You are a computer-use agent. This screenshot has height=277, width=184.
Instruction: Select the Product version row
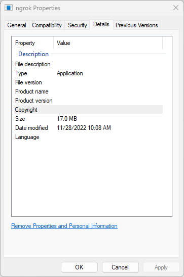[x=88, y=101]
